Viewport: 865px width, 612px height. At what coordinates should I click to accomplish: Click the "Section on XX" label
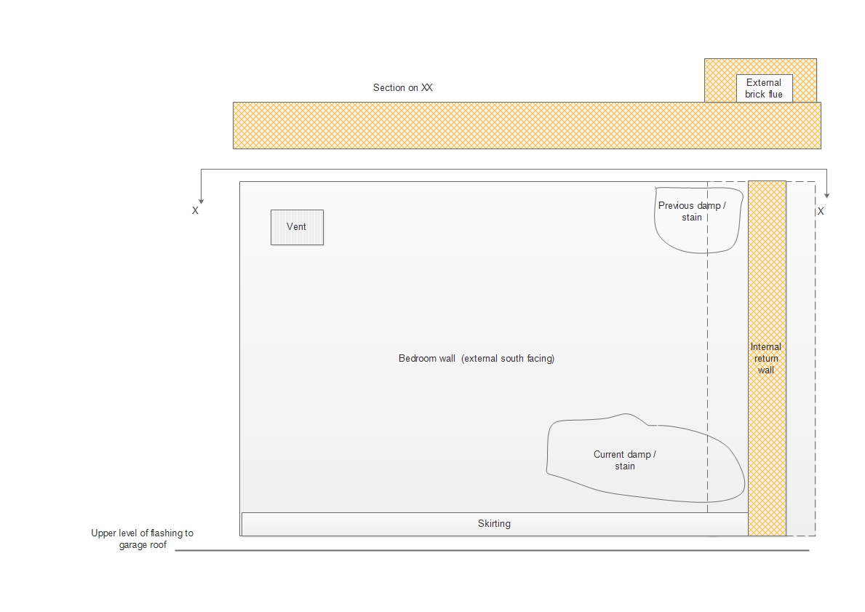402,88
